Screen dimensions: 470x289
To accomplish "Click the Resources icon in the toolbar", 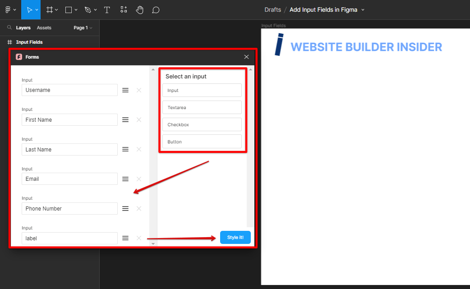I will tap(124, 9).
